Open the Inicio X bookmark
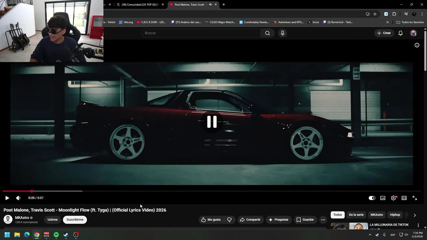The height and width of the screenshot is (240, 427). [x=313, y=22]
